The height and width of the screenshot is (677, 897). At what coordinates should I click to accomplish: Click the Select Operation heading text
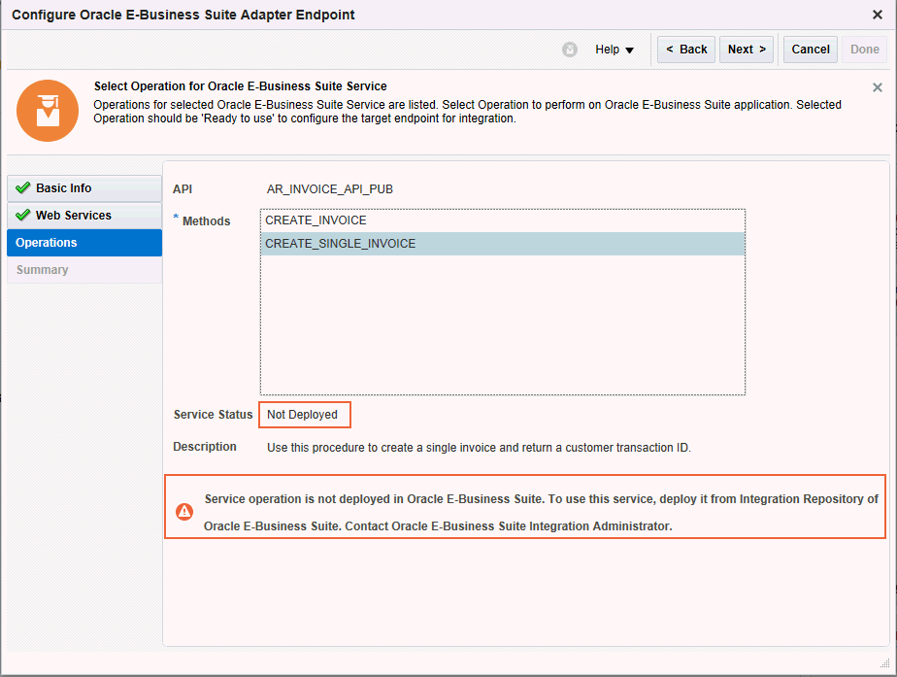coord(241,86)
